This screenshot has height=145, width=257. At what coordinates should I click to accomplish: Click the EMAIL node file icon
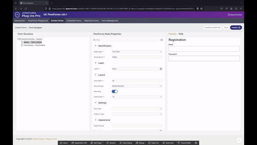[22, 42]
